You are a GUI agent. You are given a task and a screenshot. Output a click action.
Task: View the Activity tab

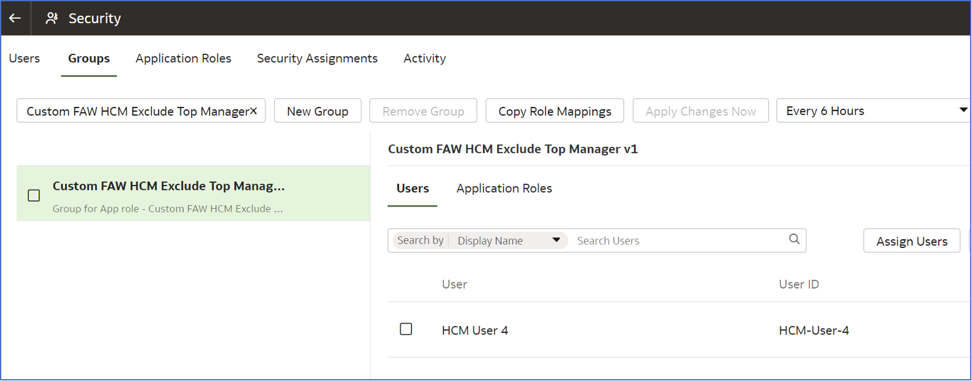click(x=425, y=58)
